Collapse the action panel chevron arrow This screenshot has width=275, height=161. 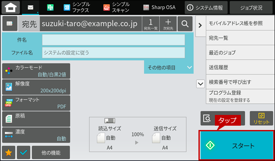(200, 26)
